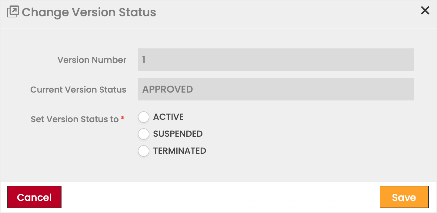
Task: Click the "Current Version Status" field label
Action: [78, 90]
